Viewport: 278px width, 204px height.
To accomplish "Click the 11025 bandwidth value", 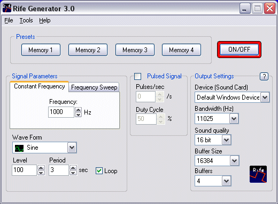I will (205, 118).
